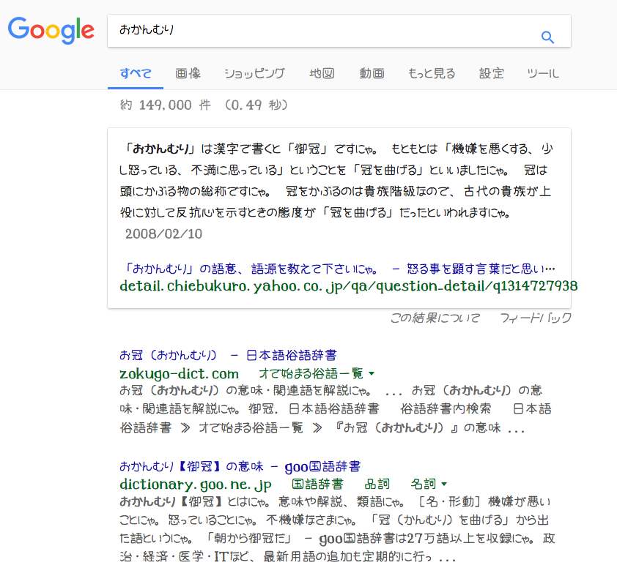Click 品詞 breadcrumb in goo result

point(377,484)
